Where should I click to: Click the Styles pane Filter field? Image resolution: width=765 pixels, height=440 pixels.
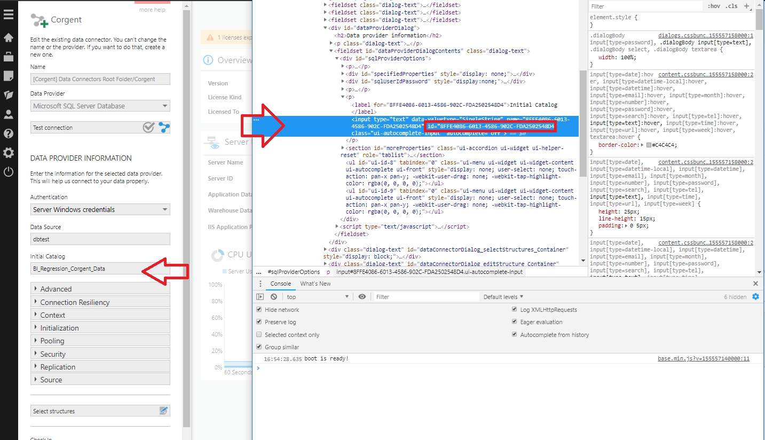pyautogui.click(x=646, y=6)
